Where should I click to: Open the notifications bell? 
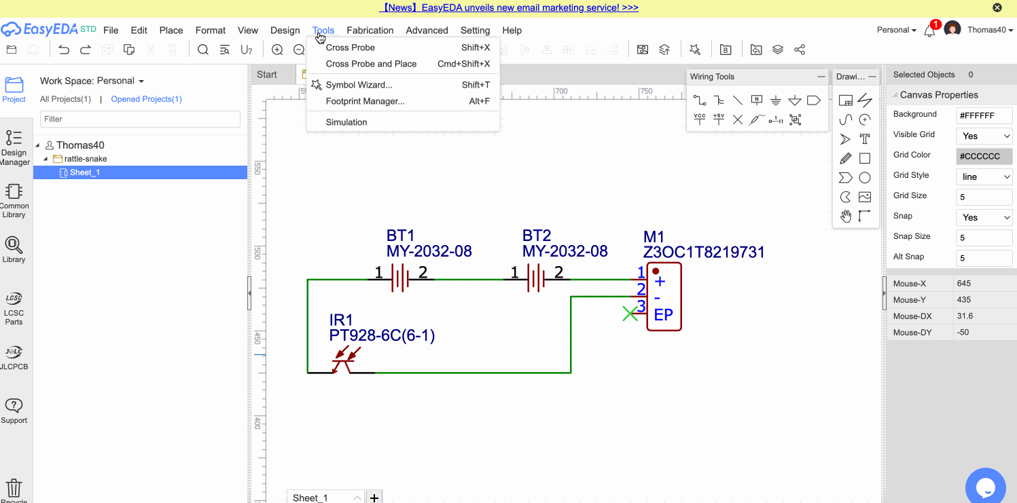(929, 30)
